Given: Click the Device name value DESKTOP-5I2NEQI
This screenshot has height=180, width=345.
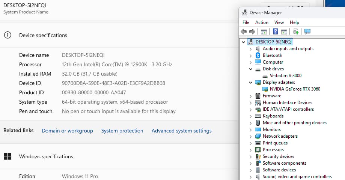Looking at the screenshot, I should tap(83, 55).
